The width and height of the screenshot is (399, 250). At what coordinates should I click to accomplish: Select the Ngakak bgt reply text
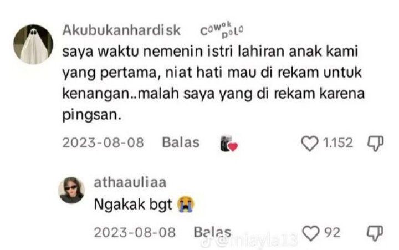(x=133, y=205)
